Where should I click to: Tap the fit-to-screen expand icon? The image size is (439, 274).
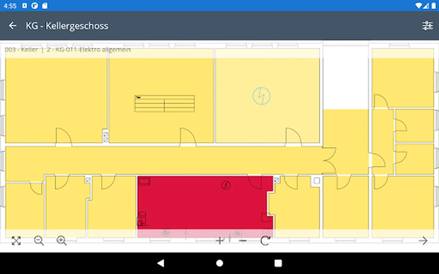[16, 241]
